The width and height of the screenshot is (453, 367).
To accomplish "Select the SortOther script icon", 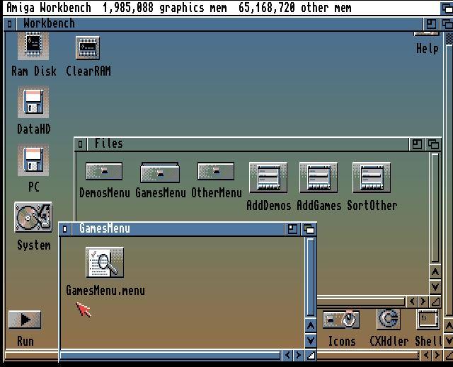I will pyautogui.click(x=372, y=177).
